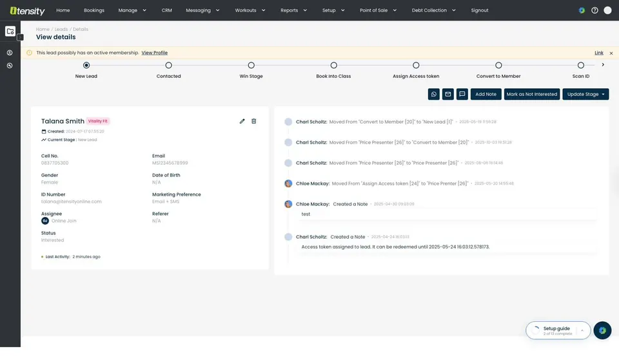The width and height of the screenshot is (619, 356).
Task: Select the Contacted stage radio
Action: coord(168,65)
